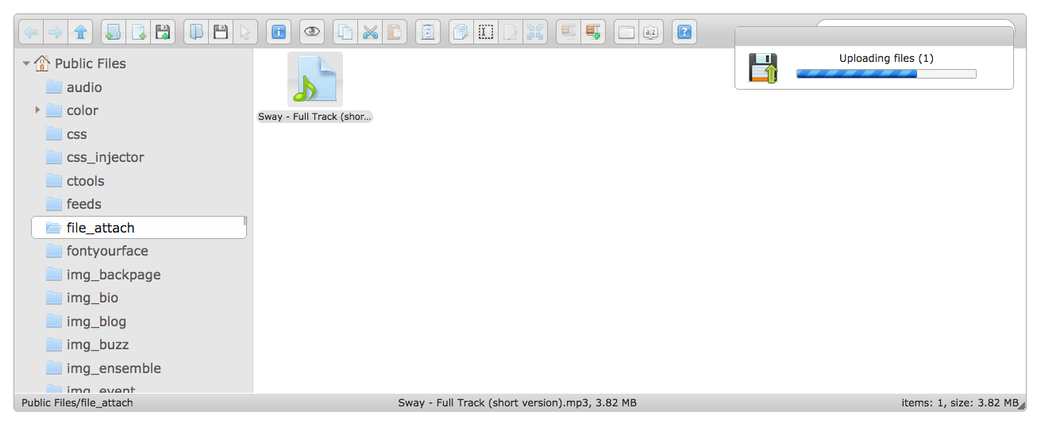Click the 'Uploading files (1)' label
The width and height of the screenshot is (1064, 427).
coord(886,59)
